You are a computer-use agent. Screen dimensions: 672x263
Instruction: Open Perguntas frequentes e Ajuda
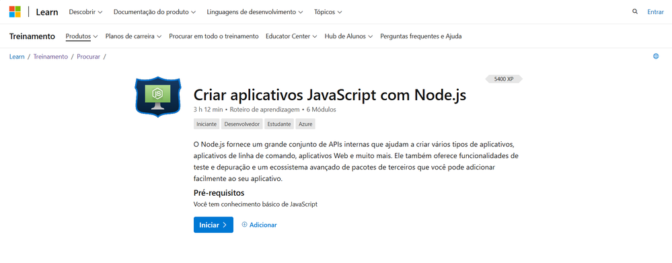[421, 36]
